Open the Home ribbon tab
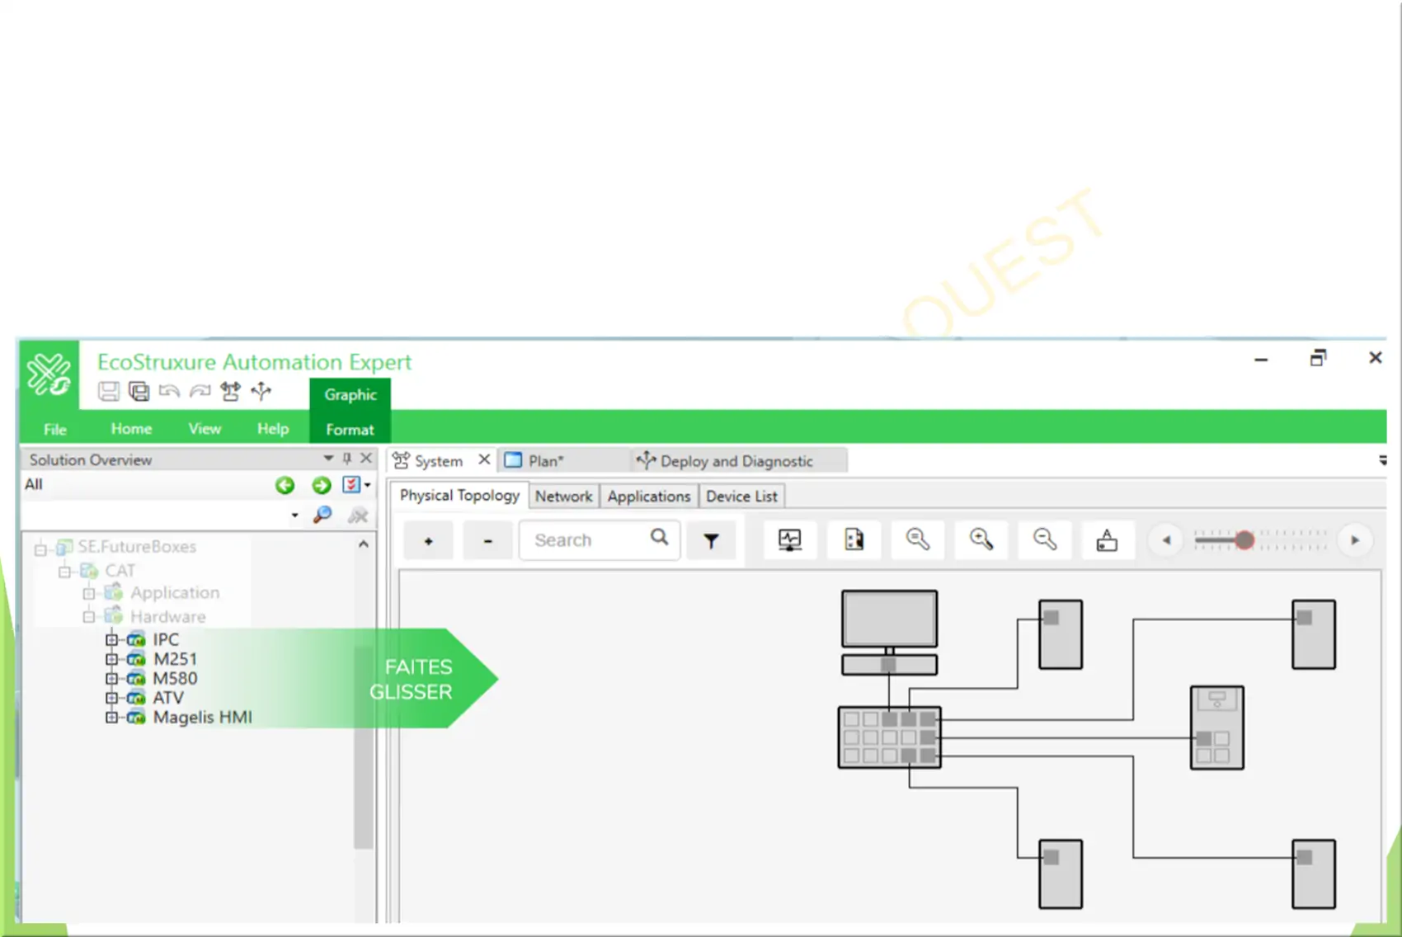Viewport: 1402px width, 937px height. pos(131,429)
